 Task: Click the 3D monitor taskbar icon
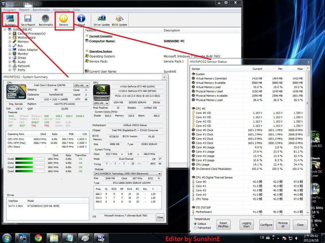(22, 238)
